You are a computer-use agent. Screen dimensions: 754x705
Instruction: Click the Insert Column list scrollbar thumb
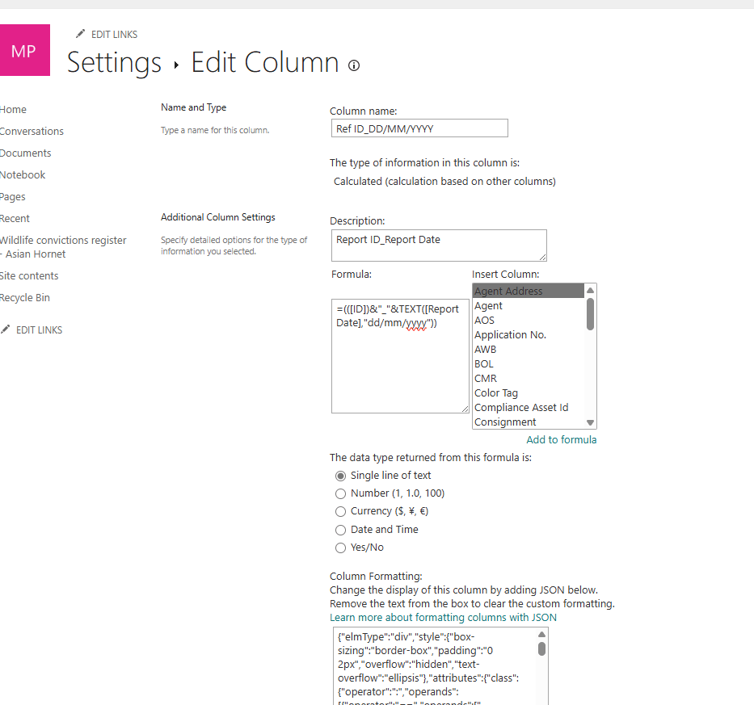click(x=591, y=314)
